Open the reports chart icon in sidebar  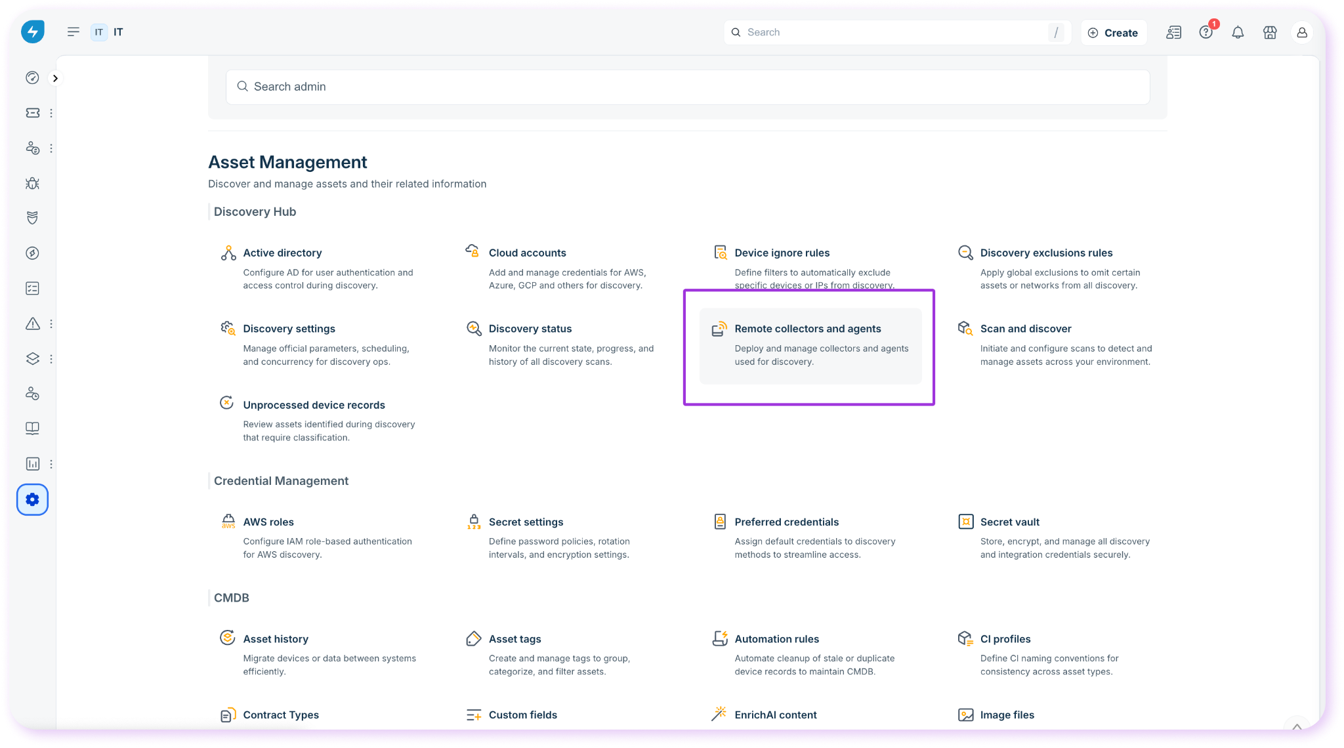(x=32, y=464)
